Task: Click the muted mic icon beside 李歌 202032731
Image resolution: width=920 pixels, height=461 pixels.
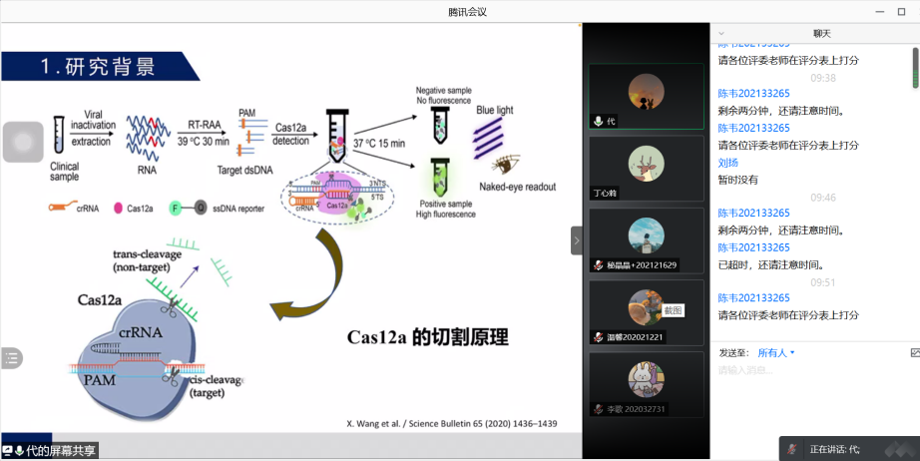Action: point(599,409)
